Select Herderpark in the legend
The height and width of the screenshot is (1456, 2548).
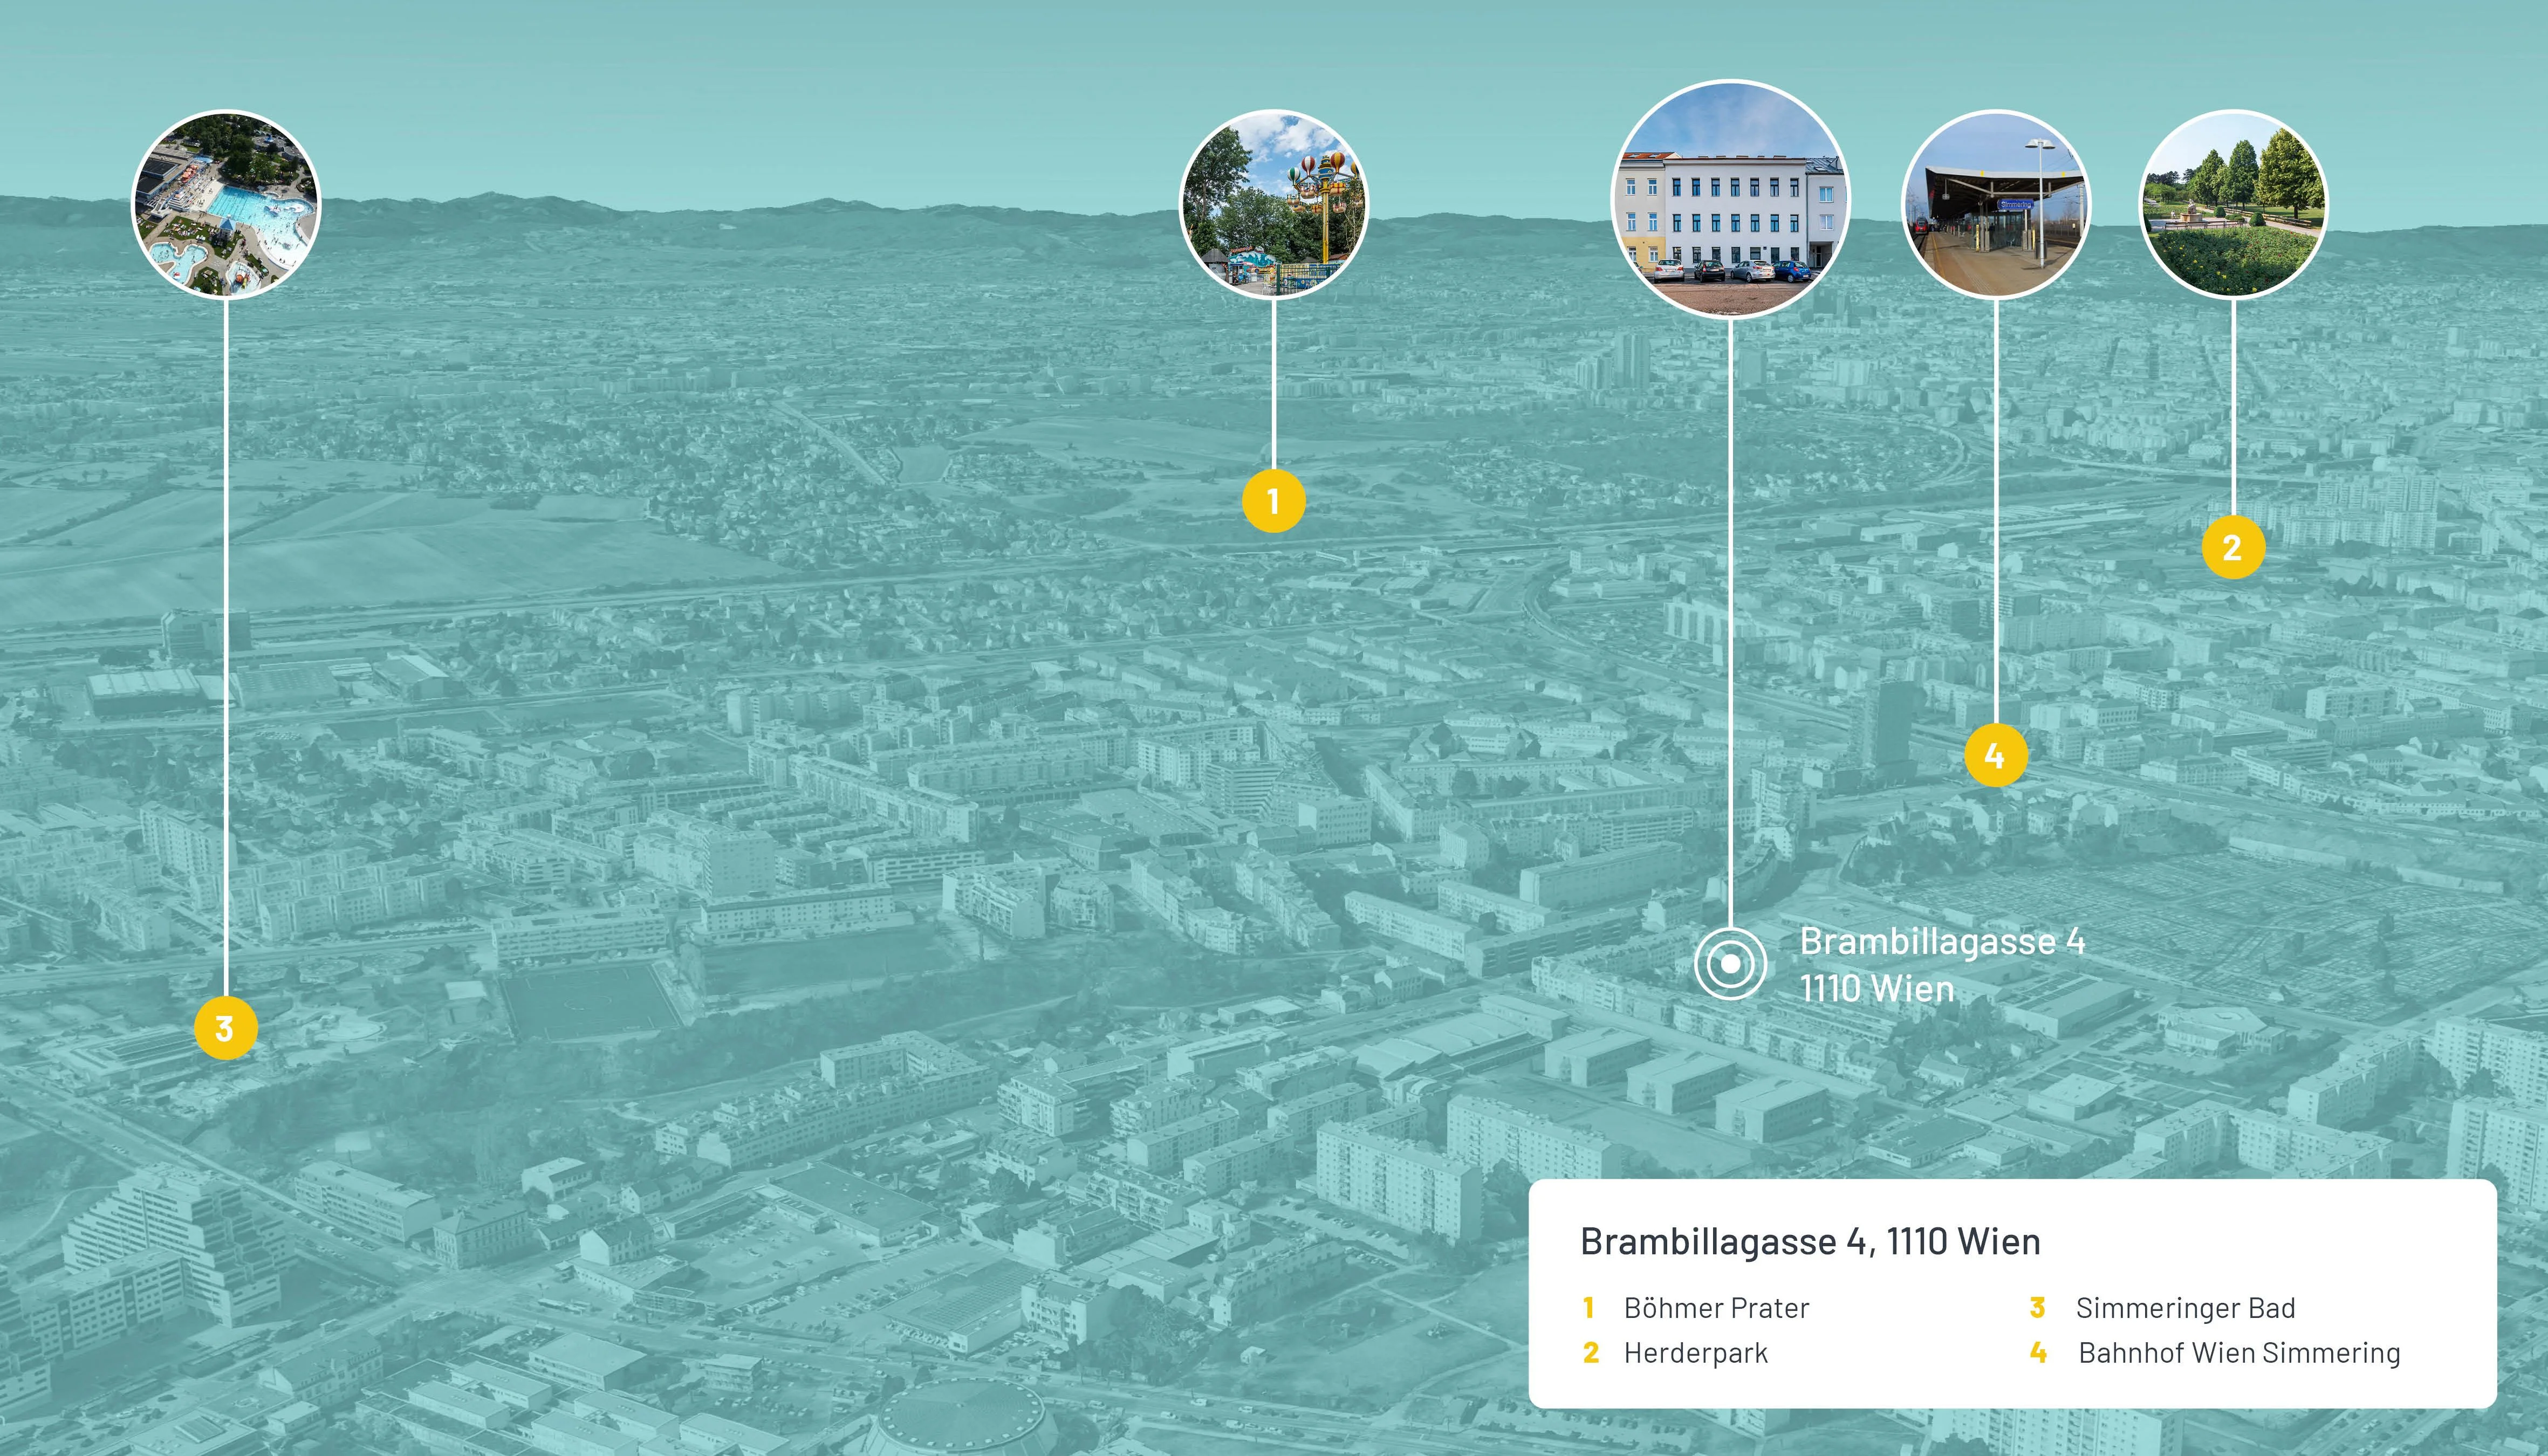[1695, 1353]
